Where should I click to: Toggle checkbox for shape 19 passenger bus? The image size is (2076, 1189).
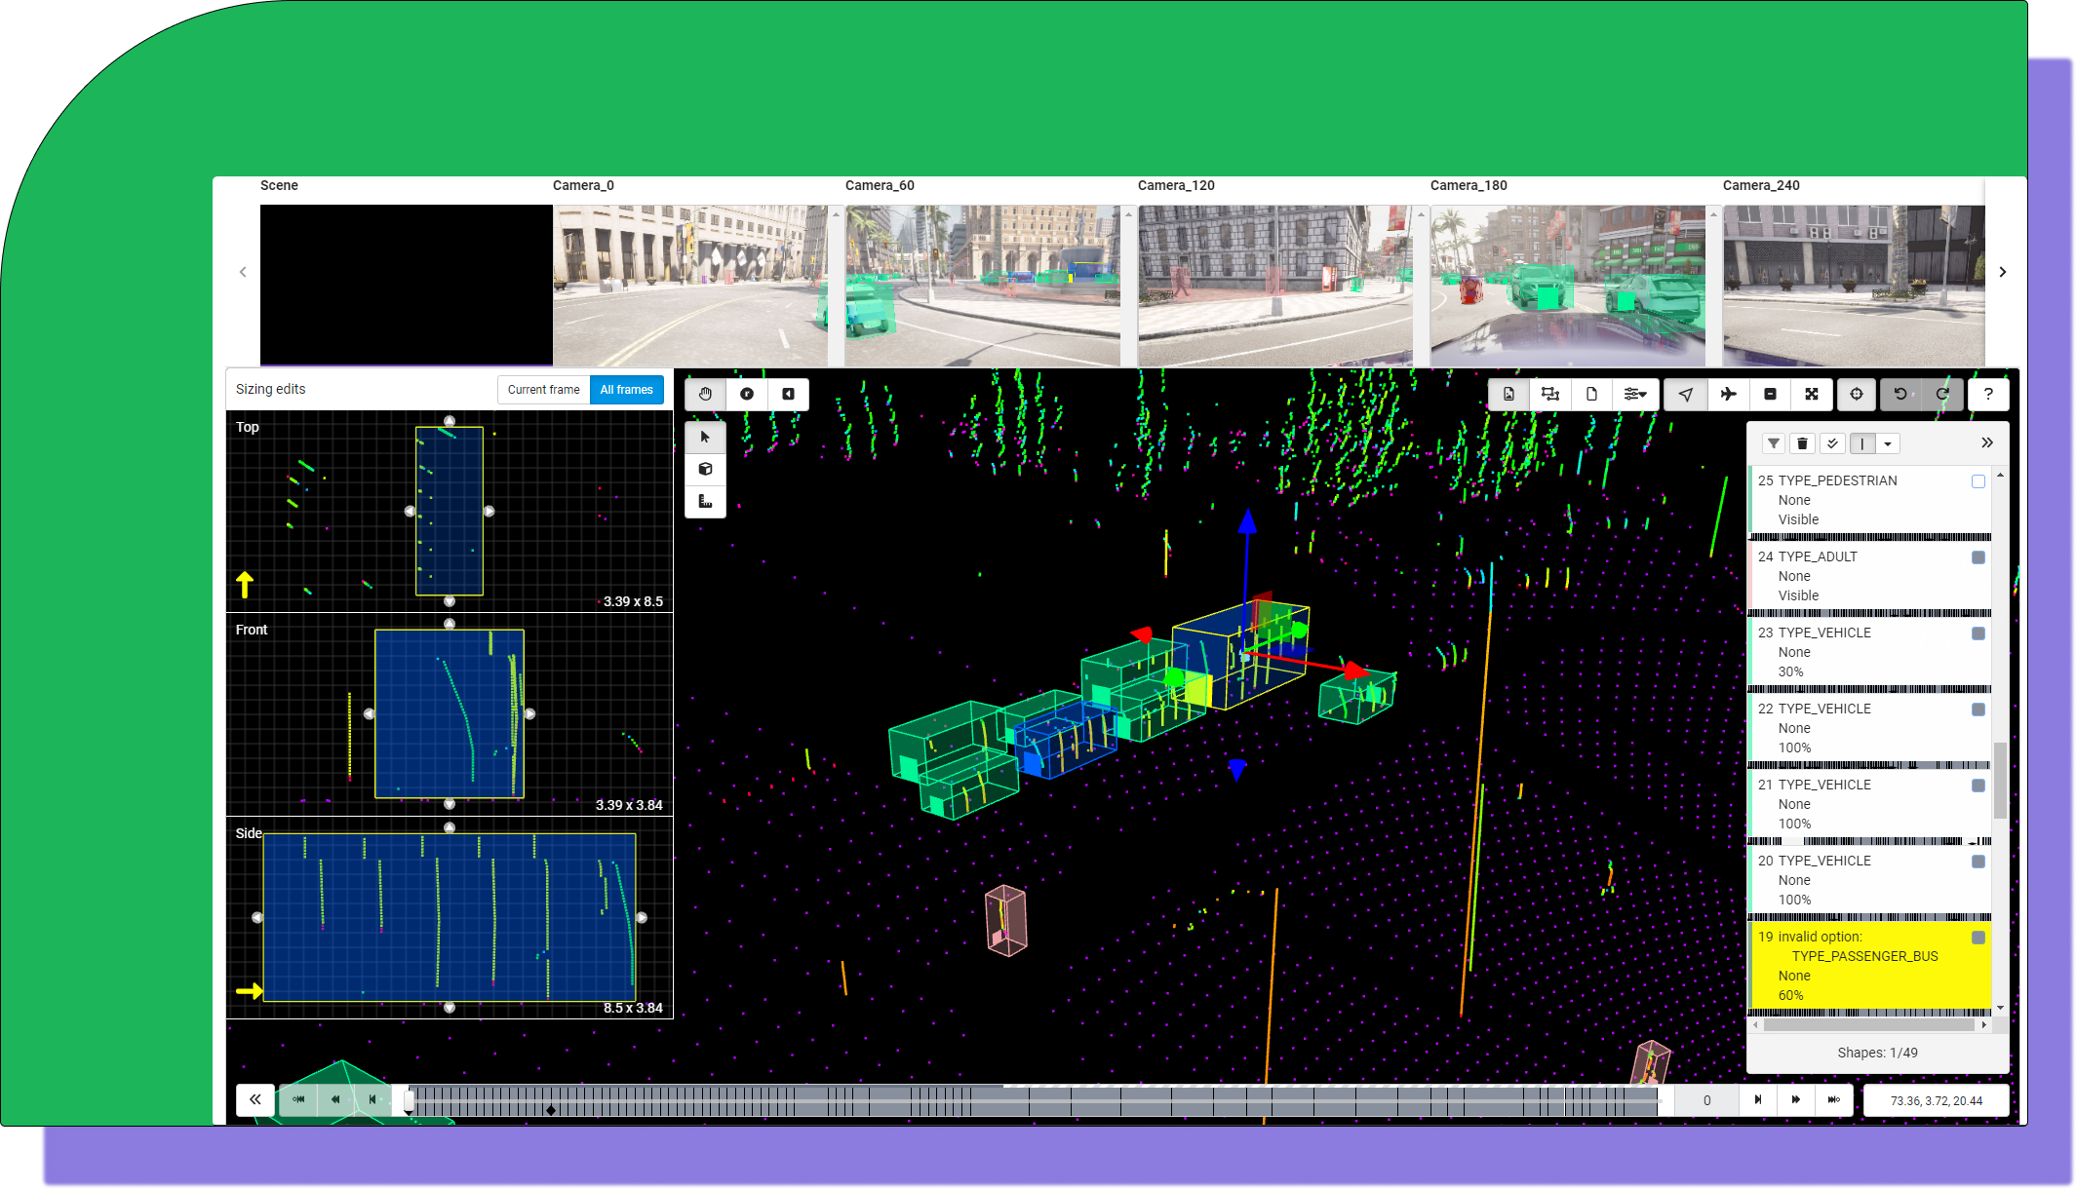[x=1978, y=938]
